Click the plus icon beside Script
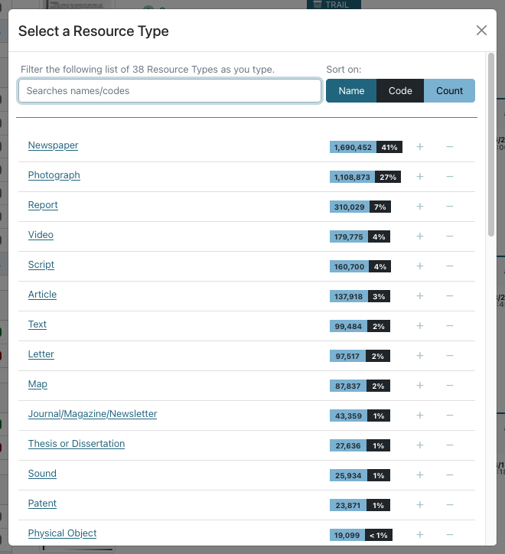The image size is (505, 554). (x=419, y=266)
